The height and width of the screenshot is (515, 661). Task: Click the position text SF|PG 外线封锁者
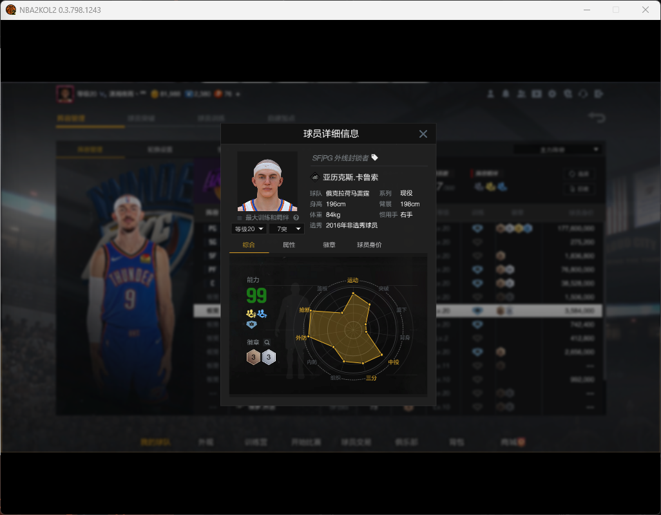point(340,158)
